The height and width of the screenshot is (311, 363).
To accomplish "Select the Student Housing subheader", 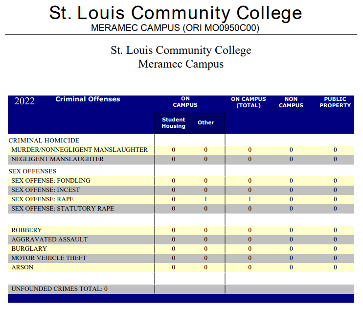I will [174, 123].
